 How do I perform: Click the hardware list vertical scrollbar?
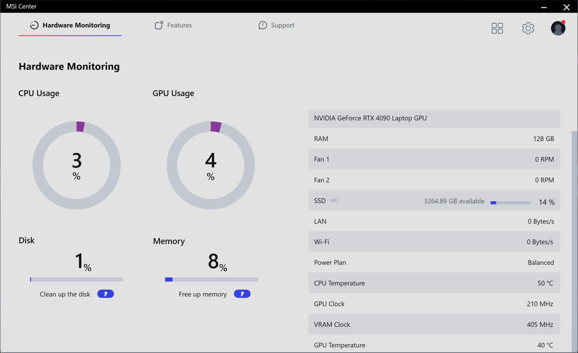574,241
